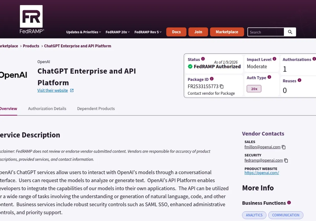Click the OpenAI vendor logo
The width and height of the screenshot is (316, 221).
tap(13, 75)
